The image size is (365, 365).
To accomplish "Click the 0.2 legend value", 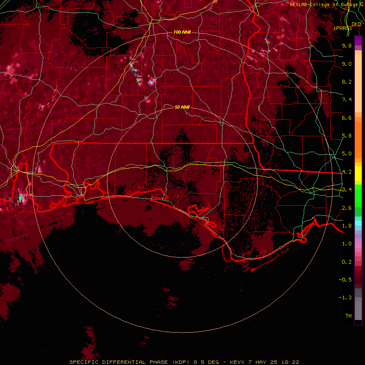I will [x=347, y=262].
